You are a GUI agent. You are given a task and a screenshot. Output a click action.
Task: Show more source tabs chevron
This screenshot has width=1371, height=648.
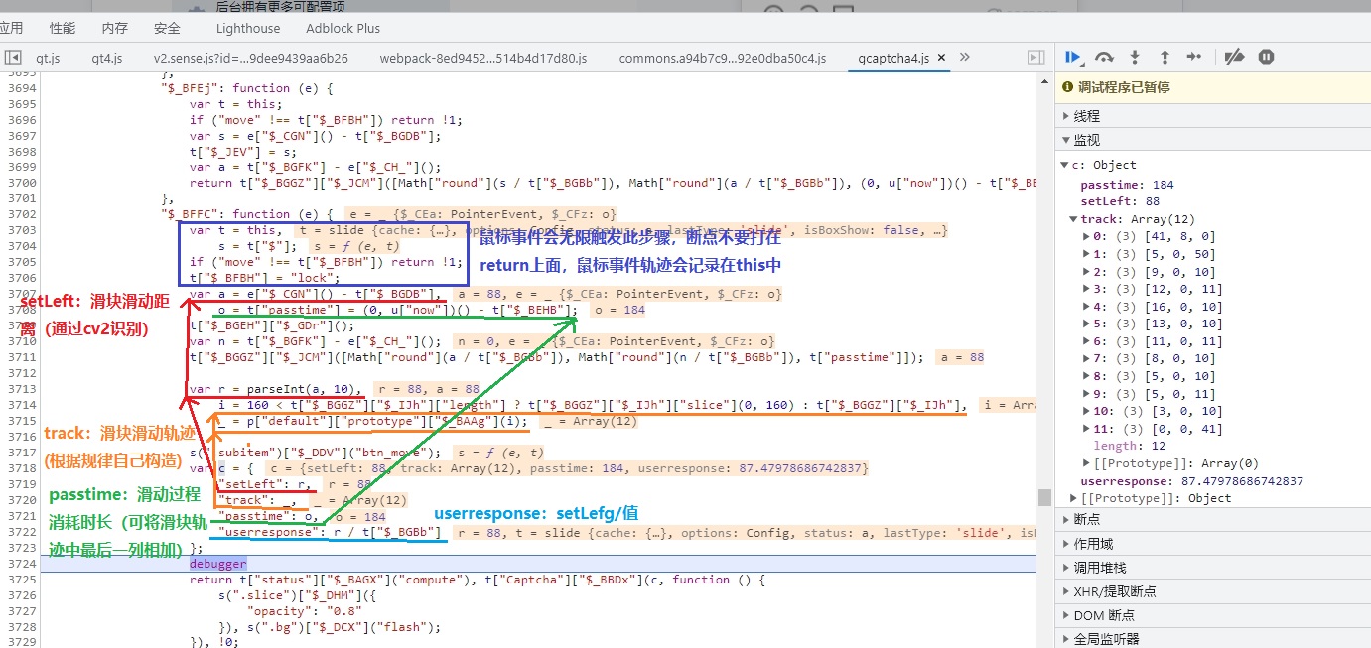tap(964, 58)
